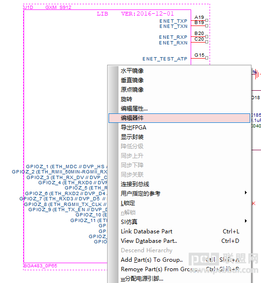261x283 pixels.
Task: Click pin G15 endpoint of ENET_TEST_ATP
Action: point(207,58)
